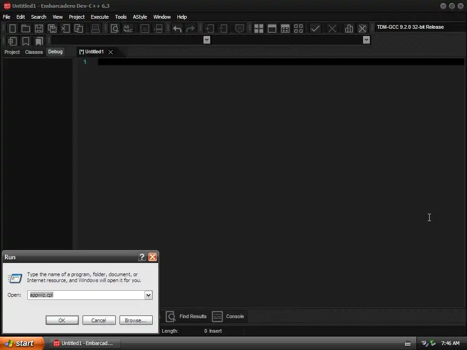
Task: Click the 7:46 AM system clock
Action: 450,343
